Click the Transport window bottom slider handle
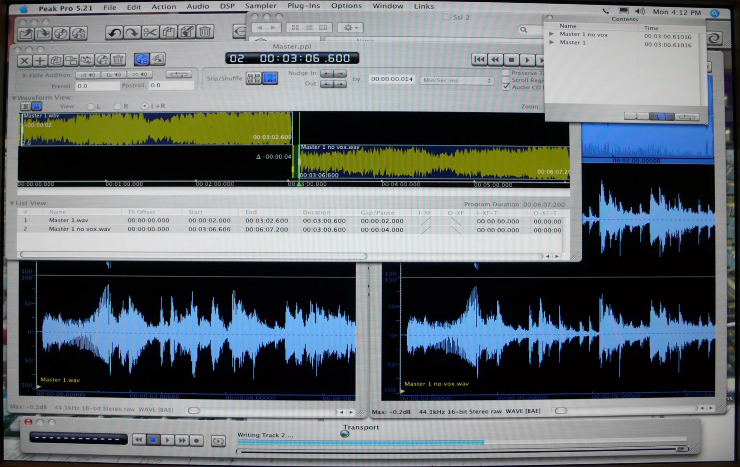The width and height of the screenshot is (740, 467). pos(682,449)
